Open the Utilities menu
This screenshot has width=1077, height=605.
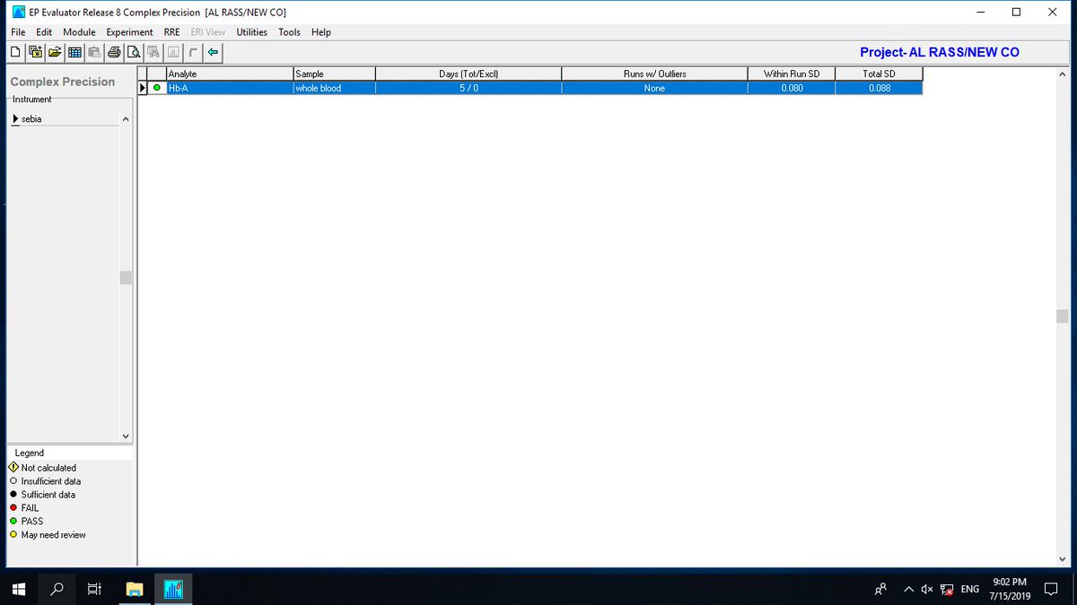coord(252,31)
